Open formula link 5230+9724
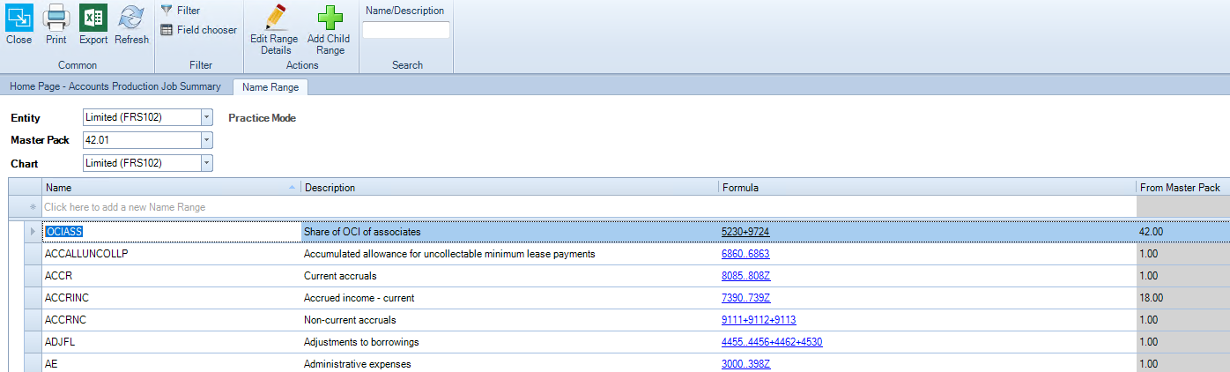Viewport: 1230px width, 372px height. click(x=746, y=232)
